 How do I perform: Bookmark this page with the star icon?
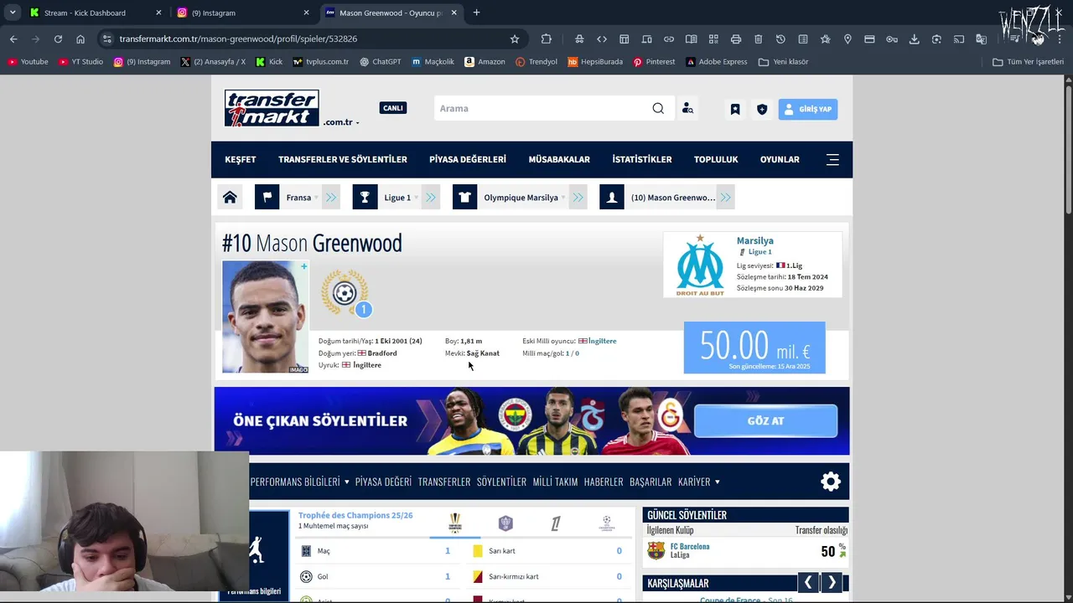click(515, 39)
